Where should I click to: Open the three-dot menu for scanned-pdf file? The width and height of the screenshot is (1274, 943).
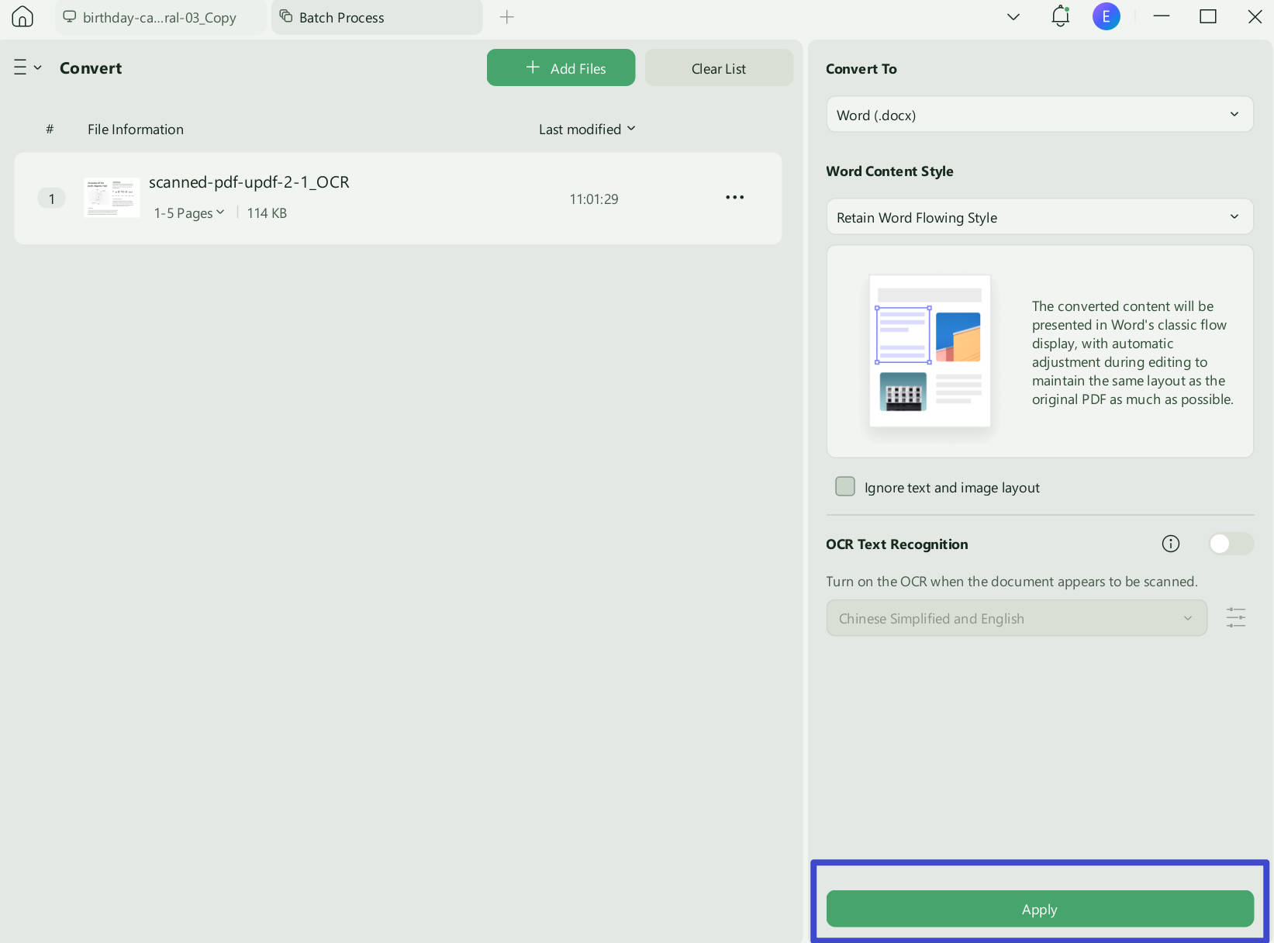click(734, 198)
